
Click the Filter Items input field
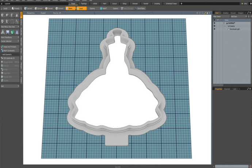coord(221,16)
